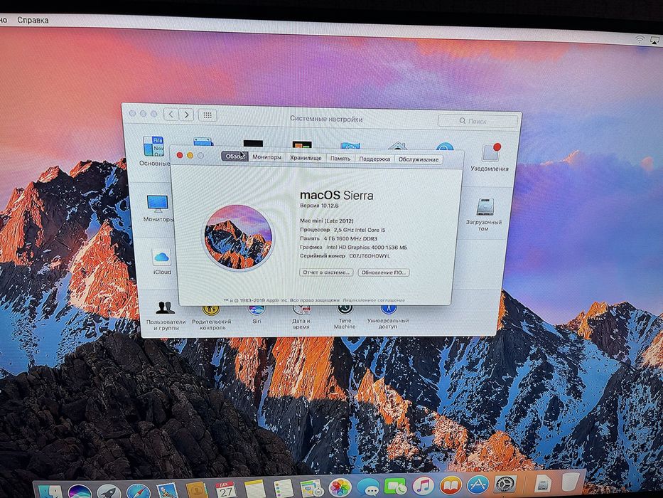Screen dimensions: 663x498
Task: Open the Справка menu
Action: tap(33, 20)
